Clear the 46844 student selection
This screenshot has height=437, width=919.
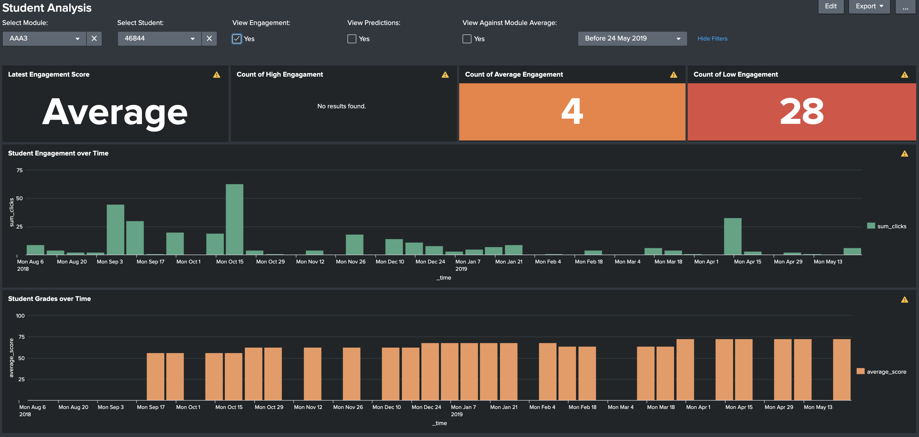pyautogui.click(x=209, y=39)
